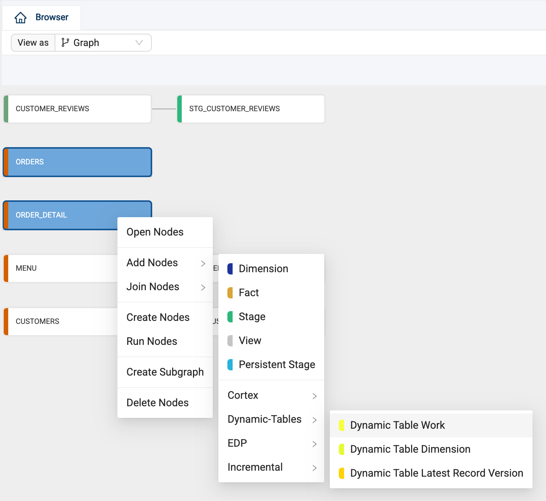Click the ORDERS node
Viewport: 546px width, 501px height.
77,162
